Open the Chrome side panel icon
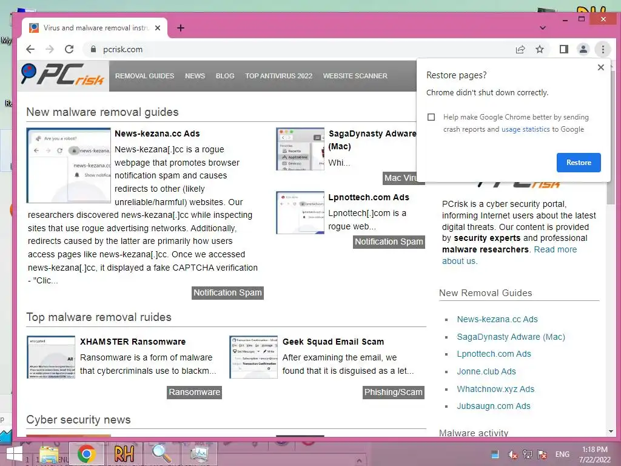Image resolution: width=621 pixels, height=466 pixels. (x=563, y=49)
